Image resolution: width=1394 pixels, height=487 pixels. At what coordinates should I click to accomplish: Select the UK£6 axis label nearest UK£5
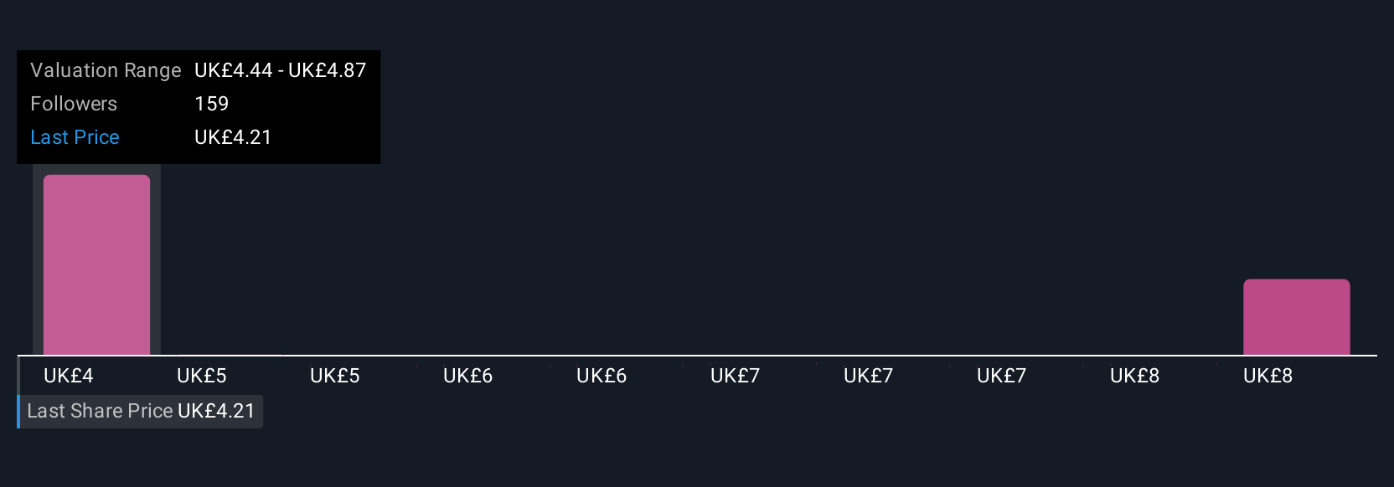pos(468,376)
